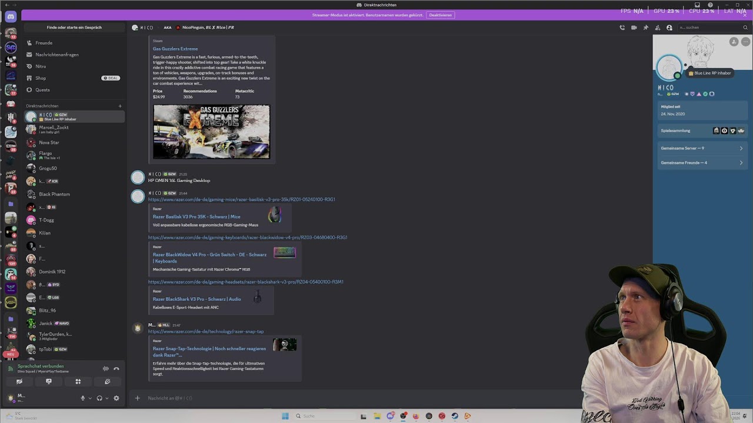Image resolution: width=753 pixels, height=423 pixels.
Task: Open the Freunde tab
Action: tap(74, 43)
